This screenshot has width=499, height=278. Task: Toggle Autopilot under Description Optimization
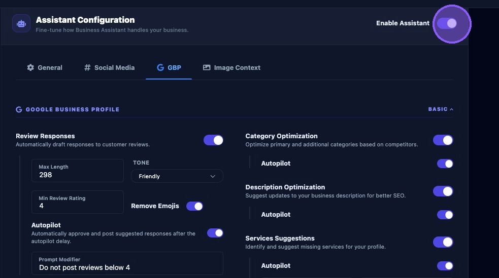[445, 215]
